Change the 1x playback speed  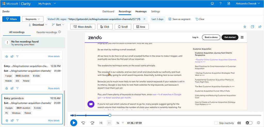point(120,123)
